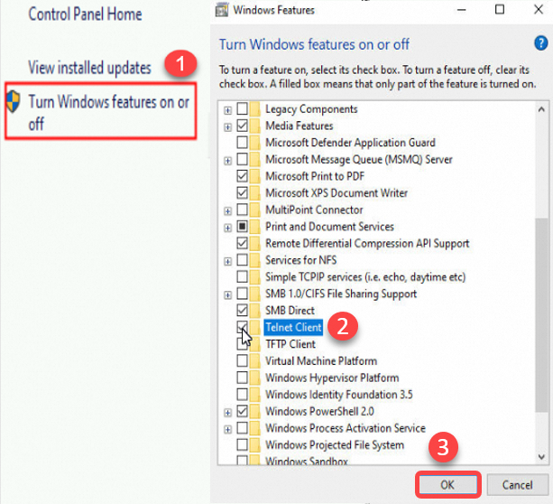Click Turn Windows features on or off link
The height and width of the screenshot is (504, 553).
click(x=108, y=112)
